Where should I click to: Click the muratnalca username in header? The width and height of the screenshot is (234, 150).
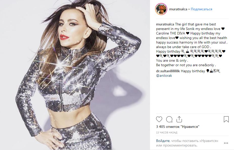(178, 9)
